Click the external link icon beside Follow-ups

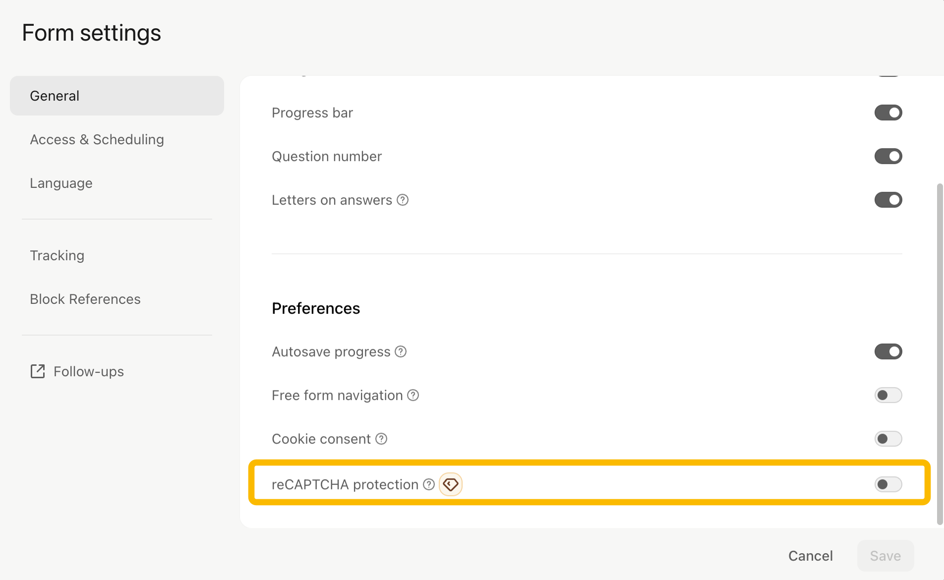click(x=38, y=371)
